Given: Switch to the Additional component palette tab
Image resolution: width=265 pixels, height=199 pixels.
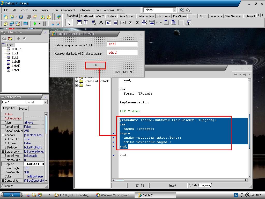Looking at the screenshot, I should coord(87,16).
